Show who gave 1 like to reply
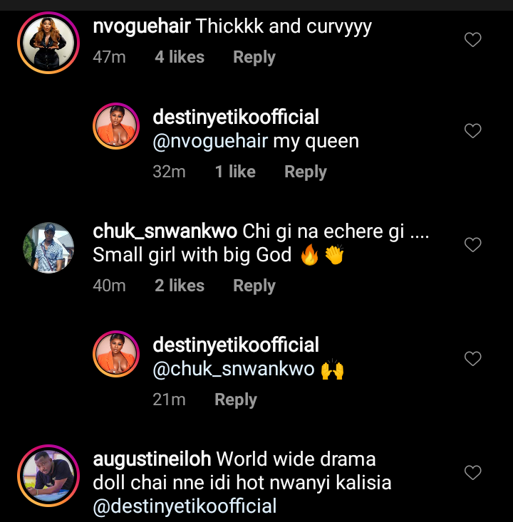Image resolution: width=513 pixels, height=522 pixels. coord(235,172)
